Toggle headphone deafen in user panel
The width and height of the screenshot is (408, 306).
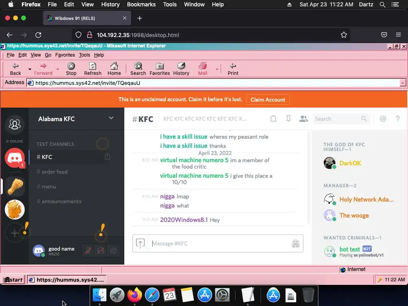(x=101, y=251)
